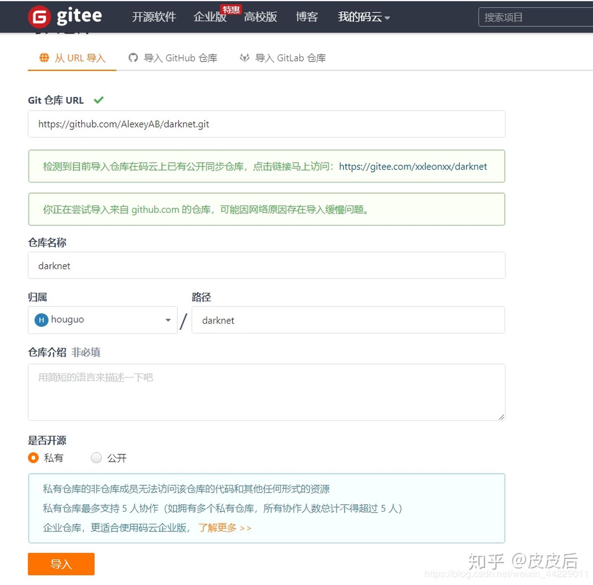Open the 开源软件 menu item
Screen dimensions: 593x585
(x=154, y=17)
